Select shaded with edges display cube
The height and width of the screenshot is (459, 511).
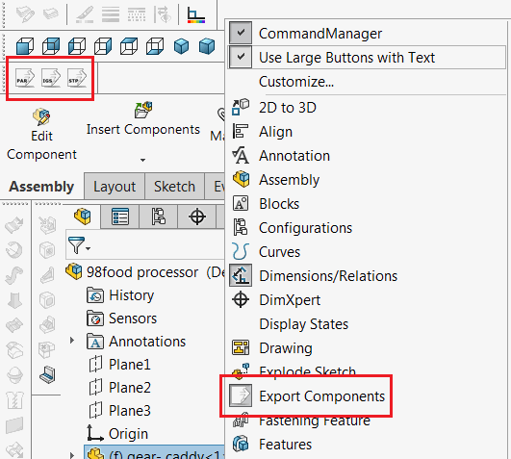[x=25, y=46]
